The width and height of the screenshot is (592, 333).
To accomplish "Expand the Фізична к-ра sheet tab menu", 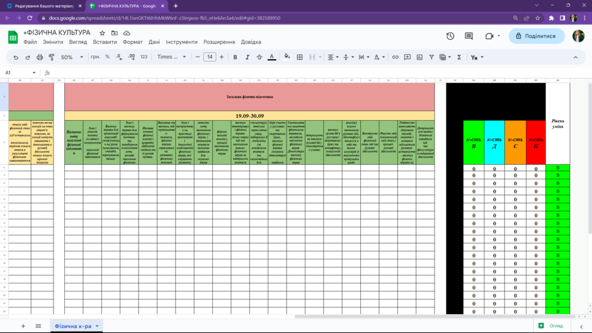I will point(97,326).
